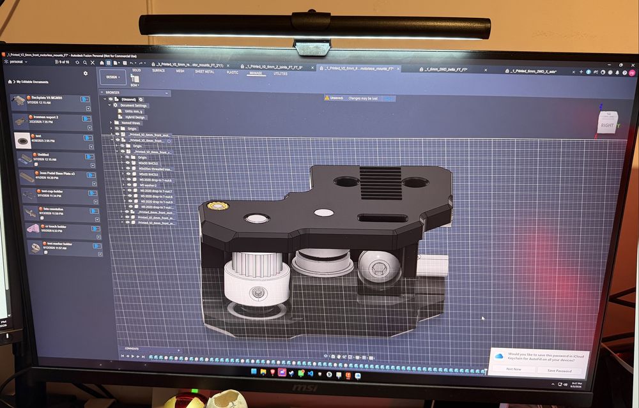Switch to the PLASTIC ribbon tab
639x408 pixels.
tap(233, 72)
